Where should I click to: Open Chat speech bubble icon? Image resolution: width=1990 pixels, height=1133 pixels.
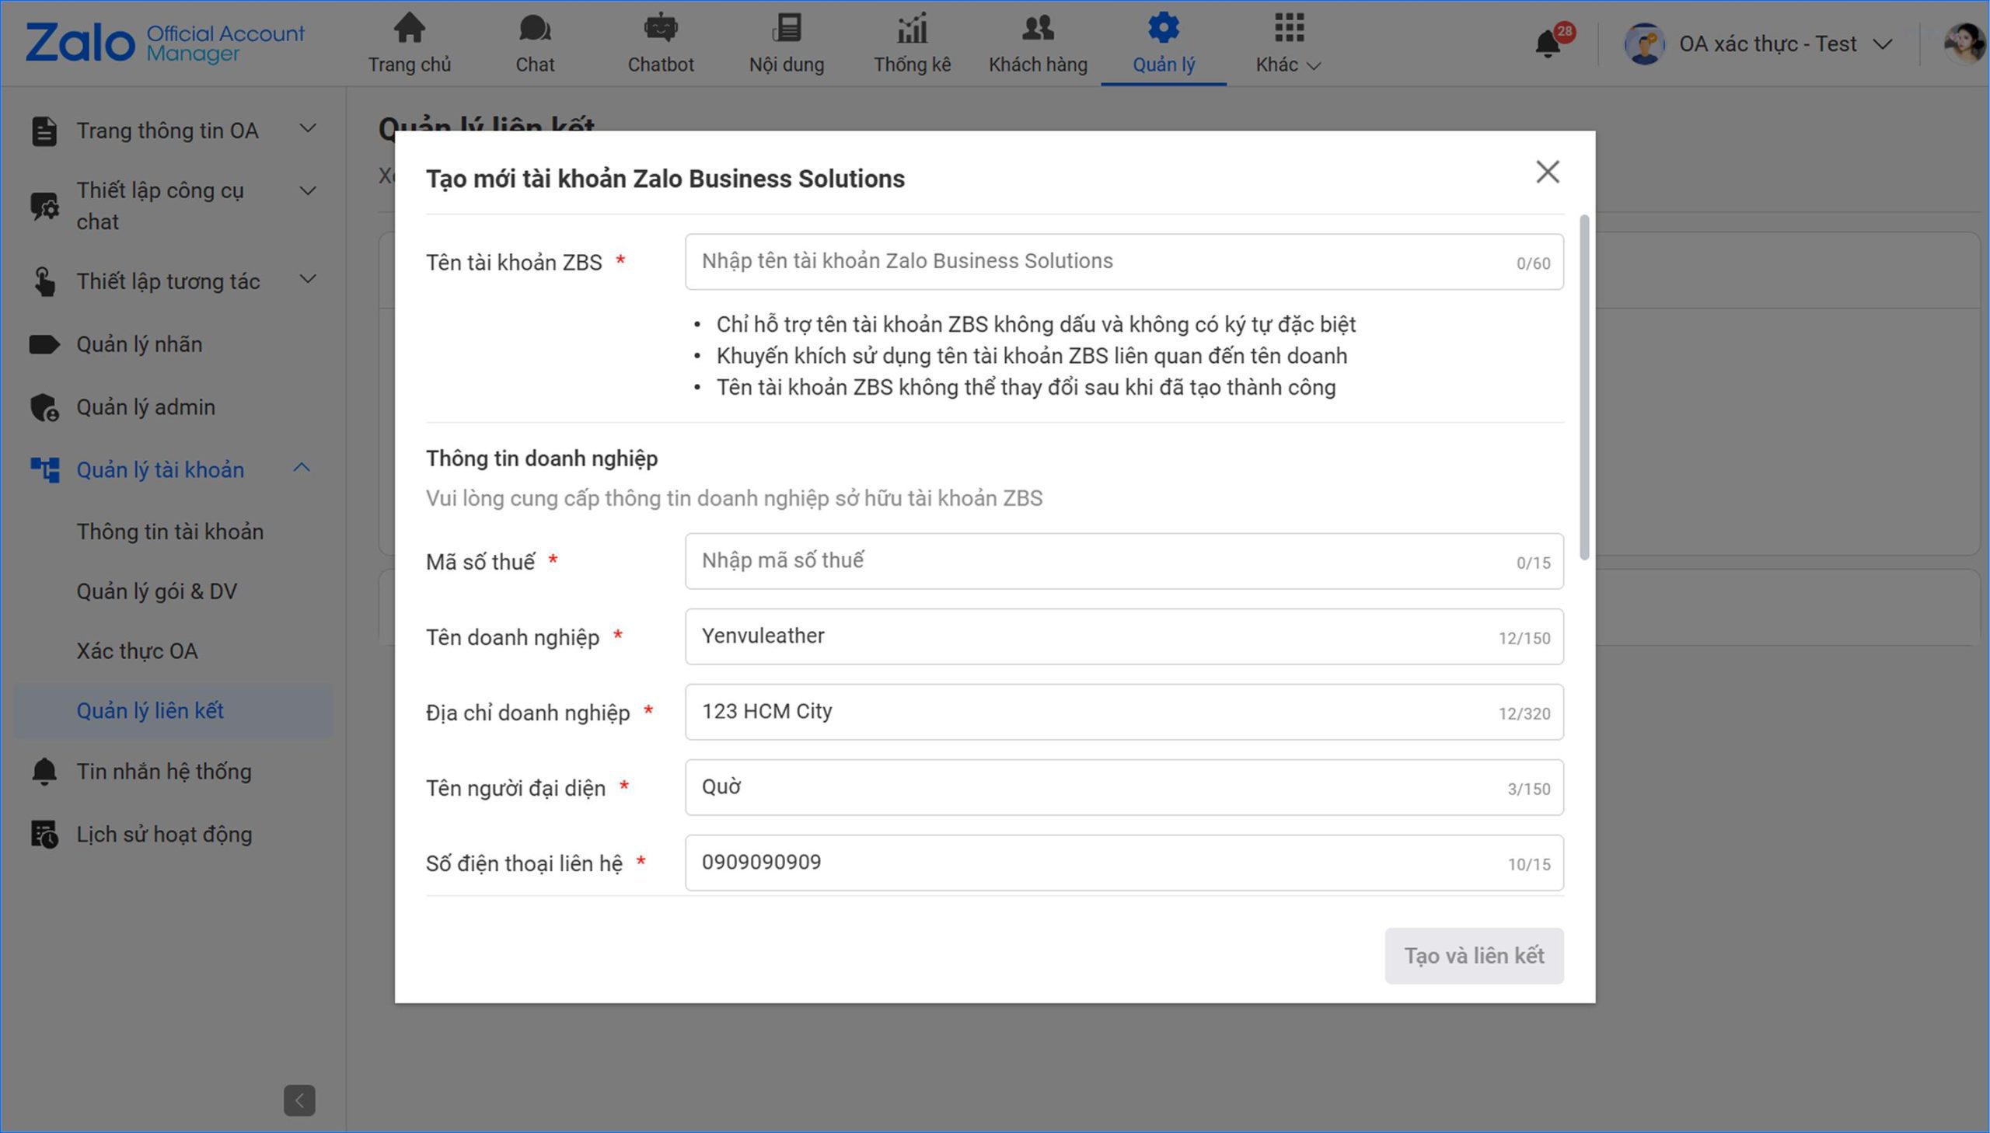[x=535, y=29]
